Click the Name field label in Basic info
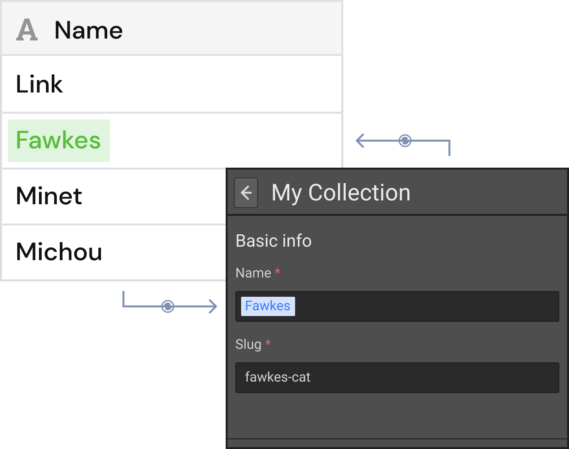The width and height of the screenshot is (569, 449). (254, 272)
